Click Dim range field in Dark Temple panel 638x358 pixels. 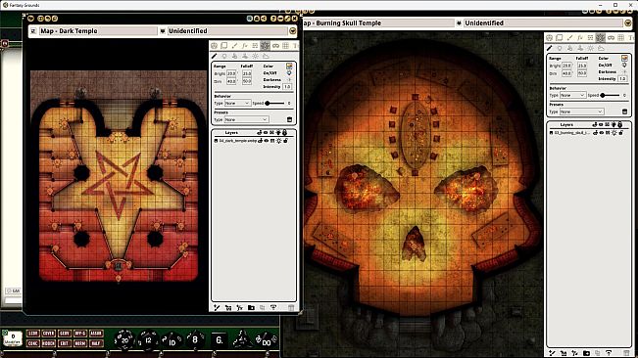point(231,81)
